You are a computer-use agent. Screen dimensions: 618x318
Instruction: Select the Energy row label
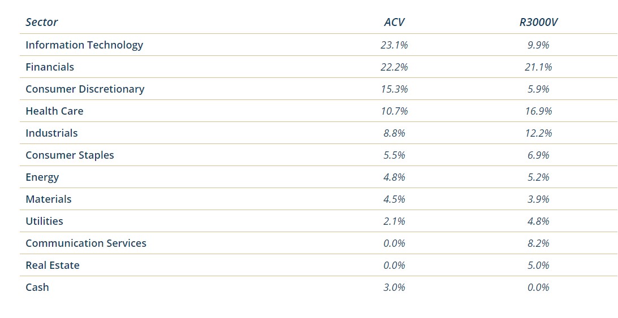point(42,177)
